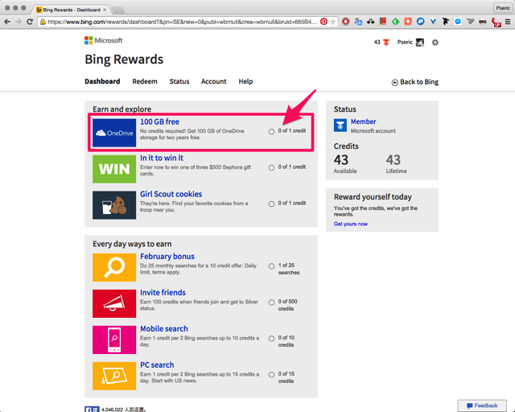Click the red UP extension icon
This screenshot has width=515, height=412.
tap(496, 23)
